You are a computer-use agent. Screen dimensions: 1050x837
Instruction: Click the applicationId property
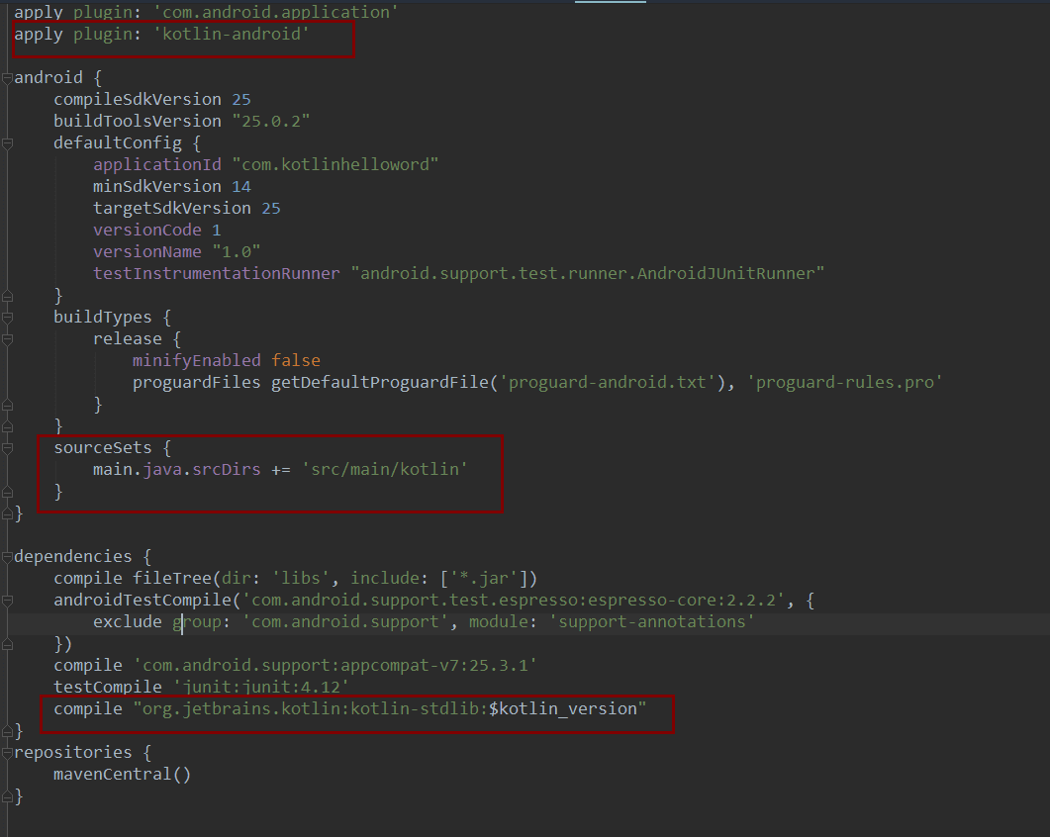coord(157,164)
